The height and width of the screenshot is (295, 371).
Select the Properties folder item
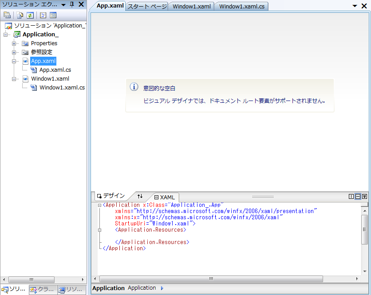[x=44, y=43]
